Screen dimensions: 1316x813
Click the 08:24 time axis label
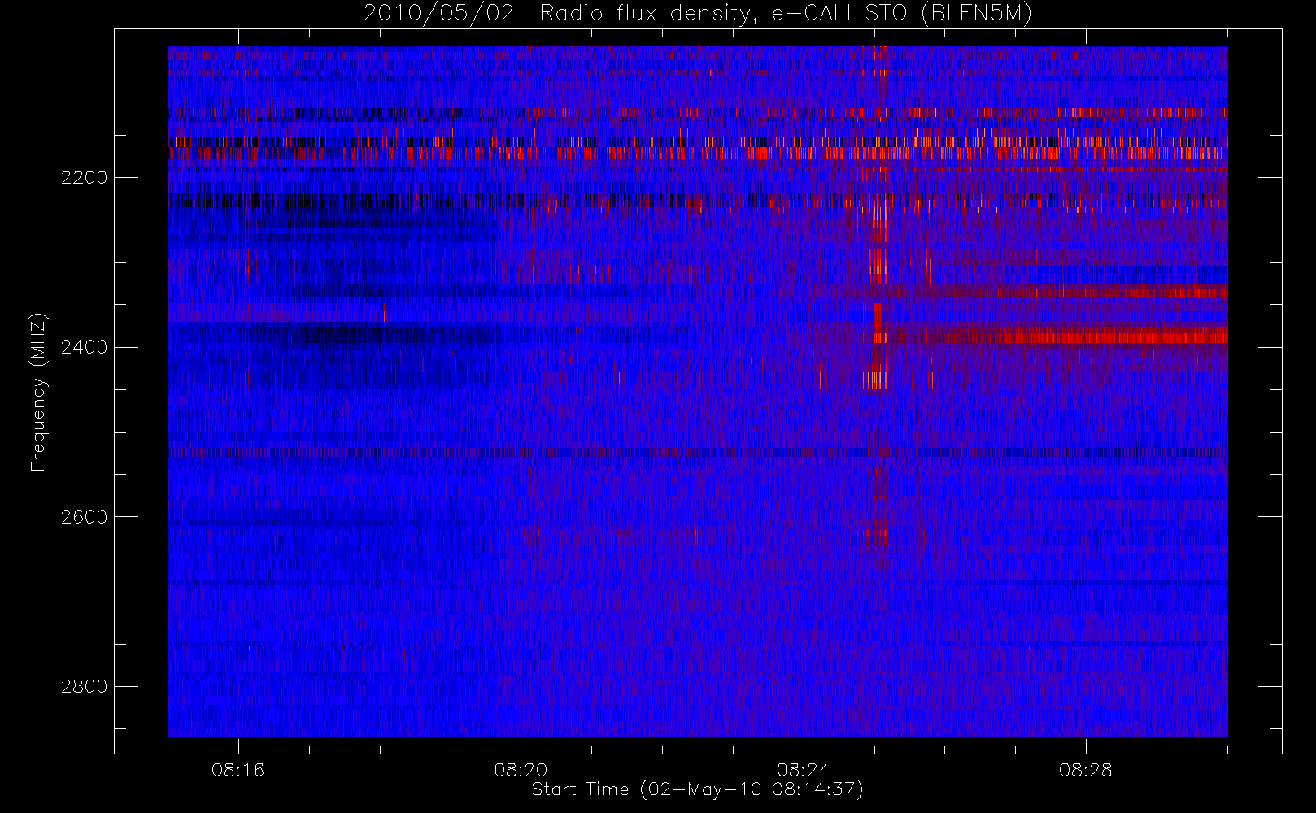[804, 770]
